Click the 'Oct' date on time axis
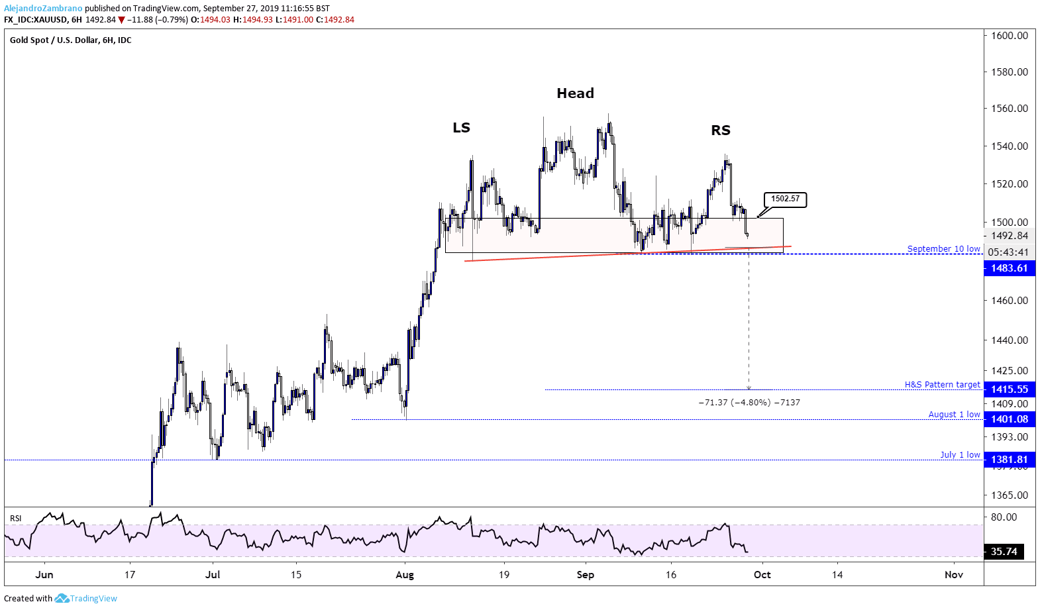 point(762,575)
